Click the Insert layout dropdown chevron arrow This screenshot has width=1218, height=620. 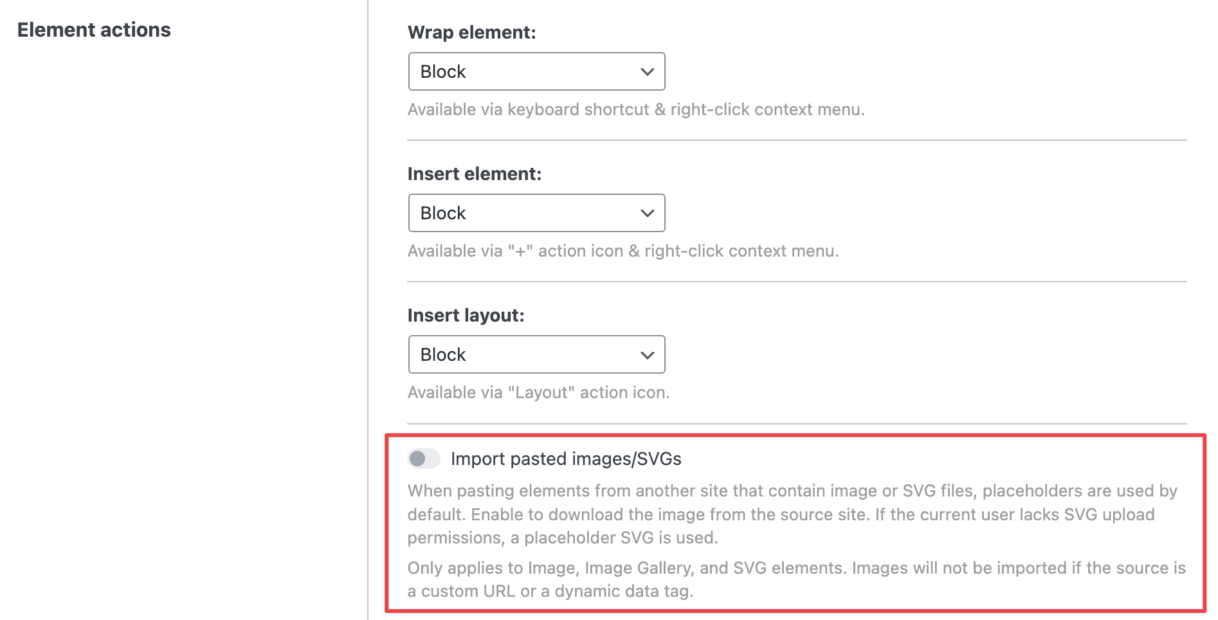[647, 355]
